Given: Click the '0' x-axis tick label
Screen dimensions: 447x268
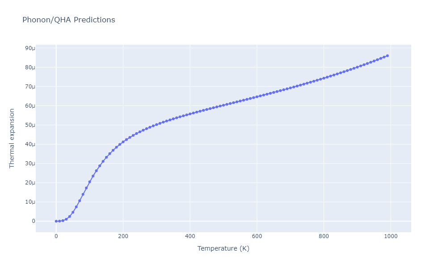Looking at the screenshot, I should point(56,236).
